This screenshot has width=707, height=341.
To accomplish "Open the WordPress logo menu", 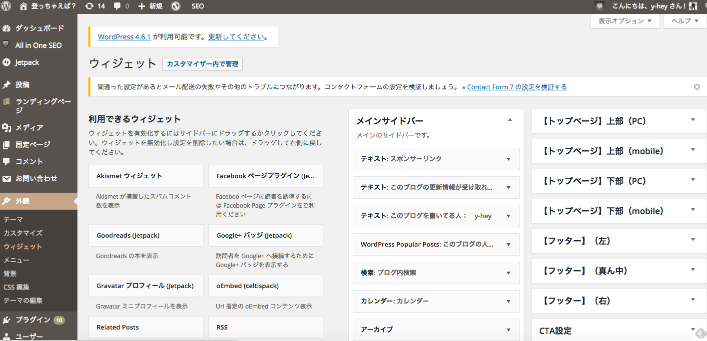I will [6, 6].
